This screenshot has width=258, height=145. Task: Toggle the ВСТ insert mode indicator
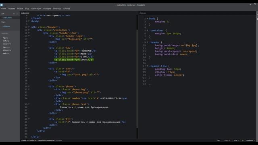tap(218, 141)
